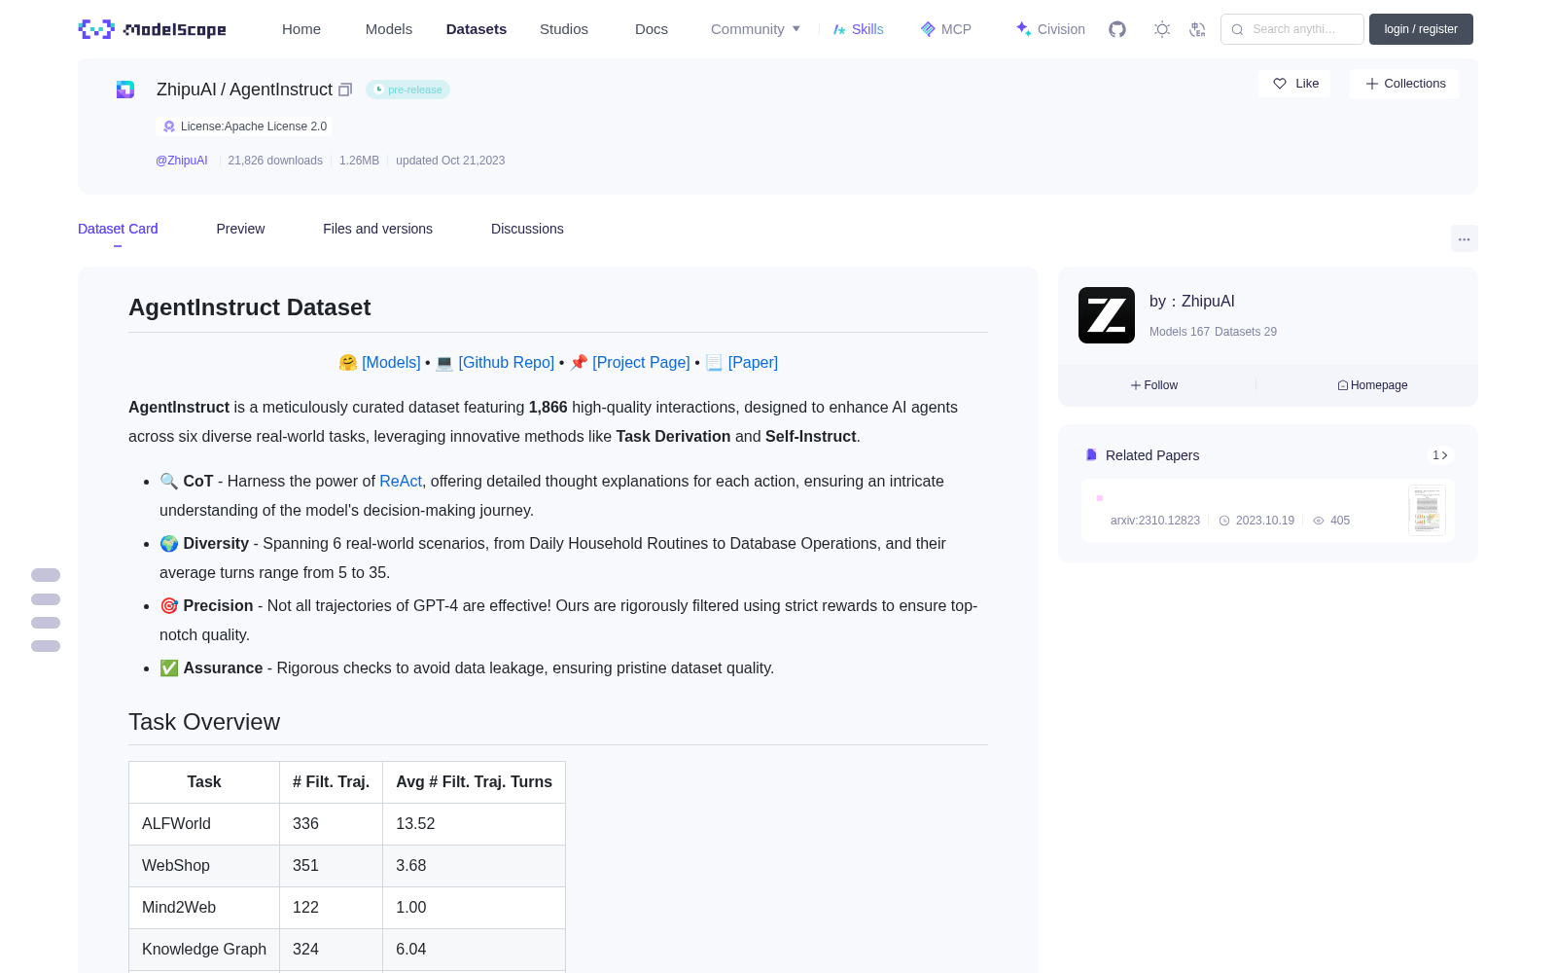Switch language with the translate icon
This screenshot has width=1556, height=973.
(x=1198, y=29)
